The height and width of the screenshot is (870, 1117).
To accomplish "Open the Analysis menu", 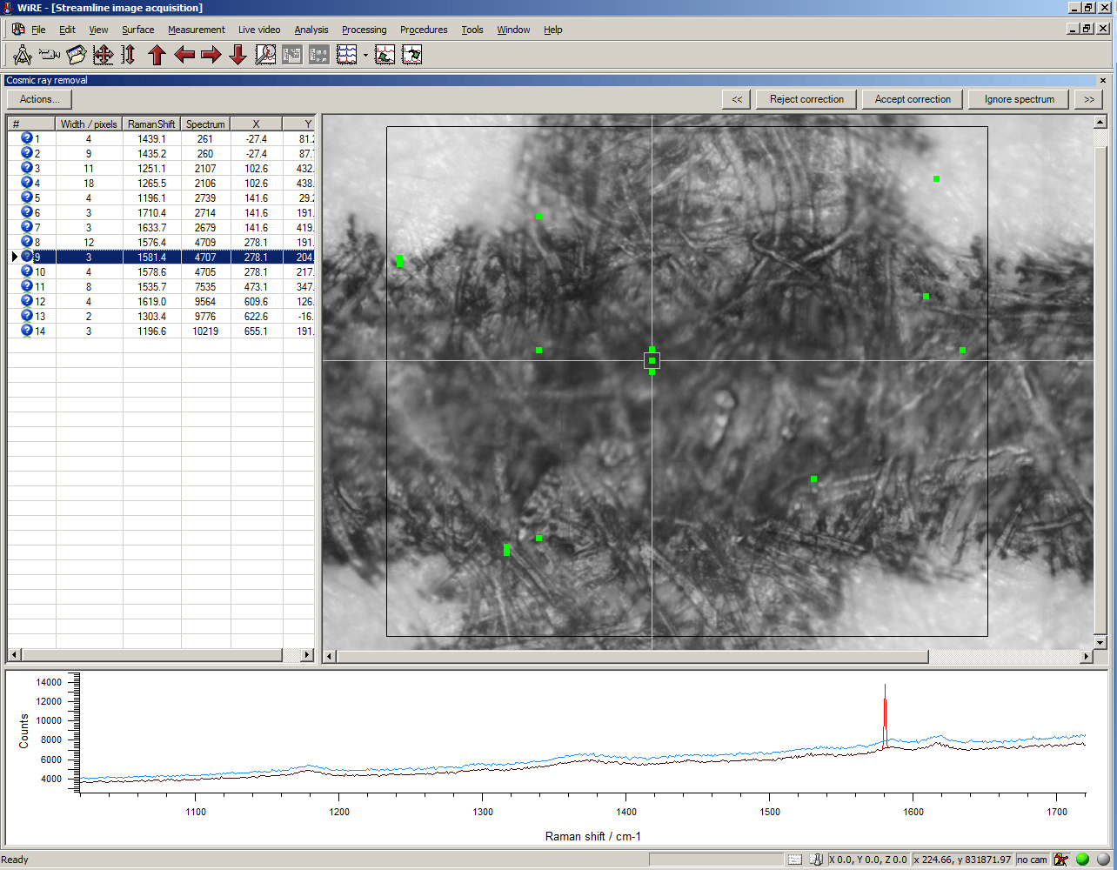I will point(311,30).
